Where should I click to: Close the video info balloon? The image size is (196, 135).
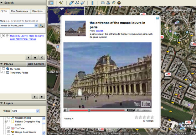click(x=158, y=18)
